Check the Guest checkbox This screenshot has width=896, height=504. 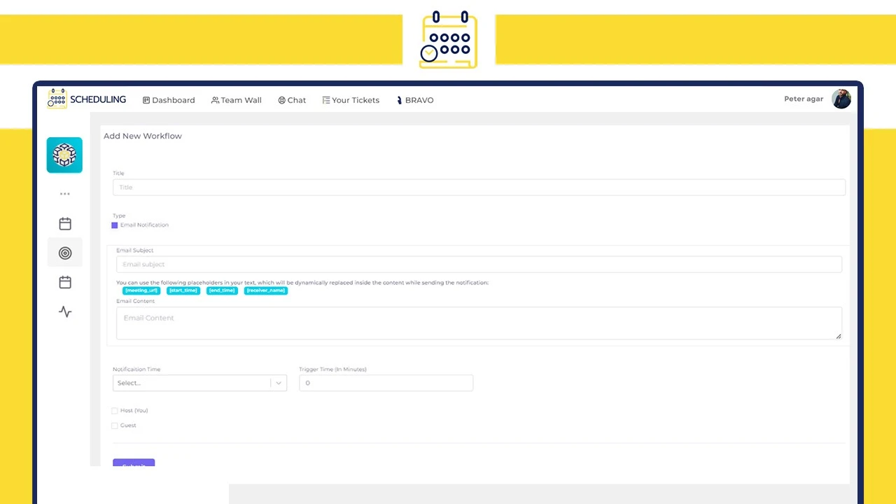(115, 426)
